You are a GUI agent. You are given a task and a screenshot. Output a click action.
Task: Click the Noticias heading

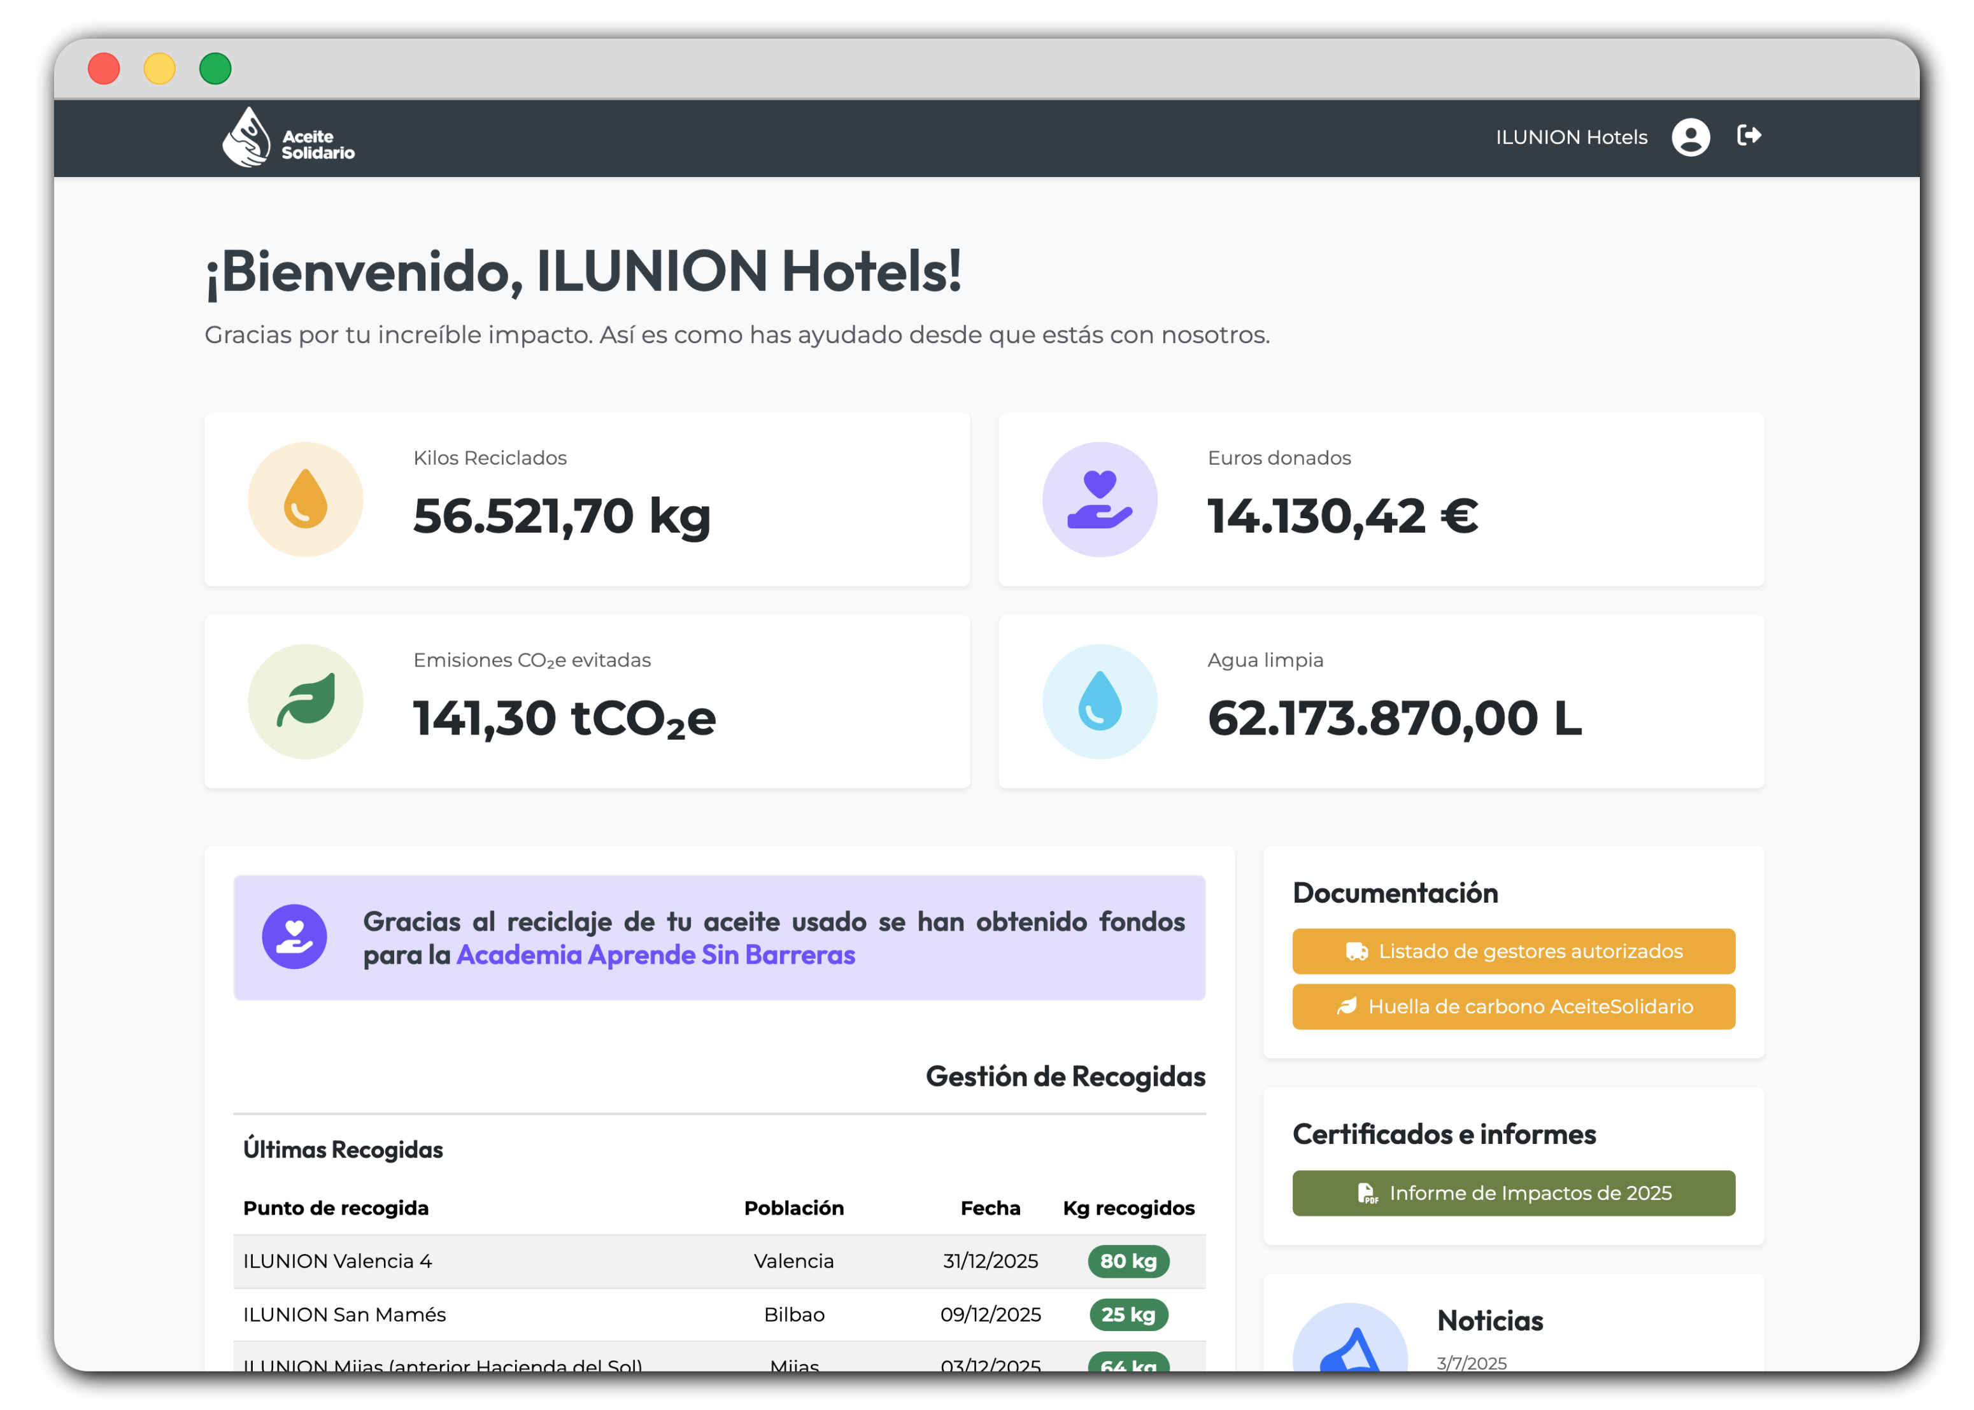click(x=1489, y=1321)
